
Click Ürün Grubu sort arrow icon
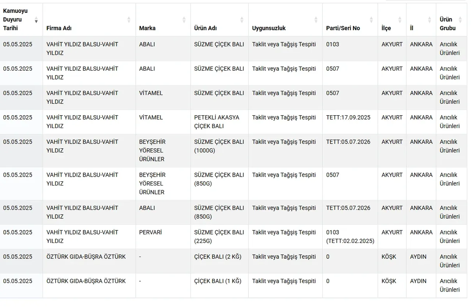tap(460, 20)
